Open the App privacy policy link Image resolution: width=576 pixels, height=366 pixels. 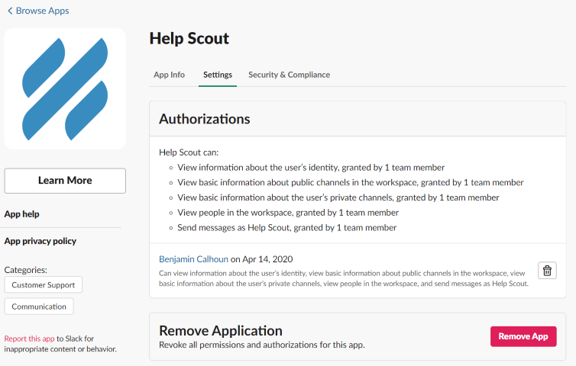(x=40, y=241)
